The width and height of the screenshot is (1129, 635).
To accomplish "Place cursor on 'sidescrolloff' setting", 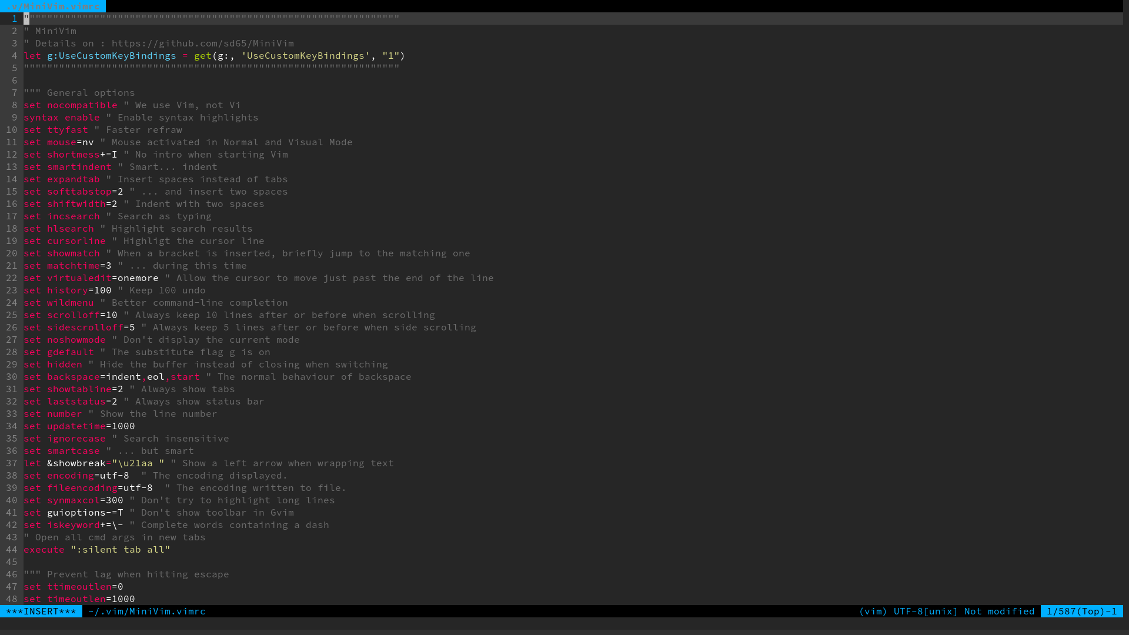I will [85, 327].
